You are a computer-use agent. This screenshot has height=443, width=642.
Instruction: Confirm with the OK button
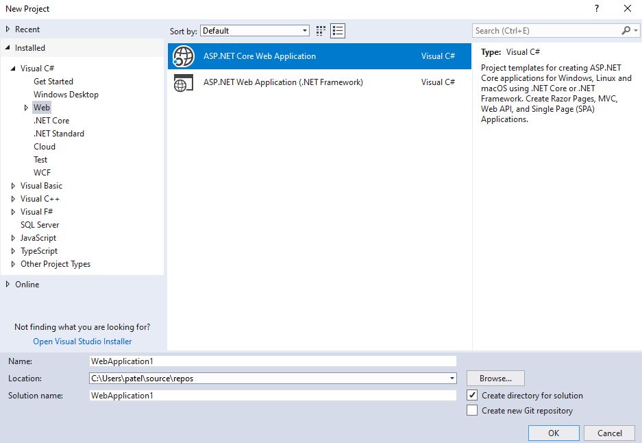click(554, 433)
